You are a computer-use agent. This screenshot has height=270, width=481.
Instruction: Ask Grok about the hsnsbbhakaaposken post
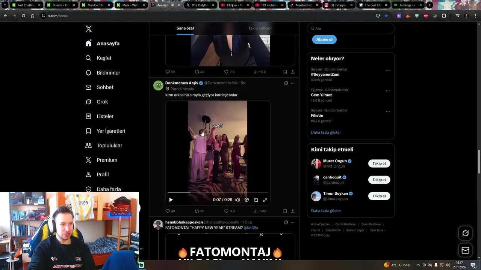(286, 222)
